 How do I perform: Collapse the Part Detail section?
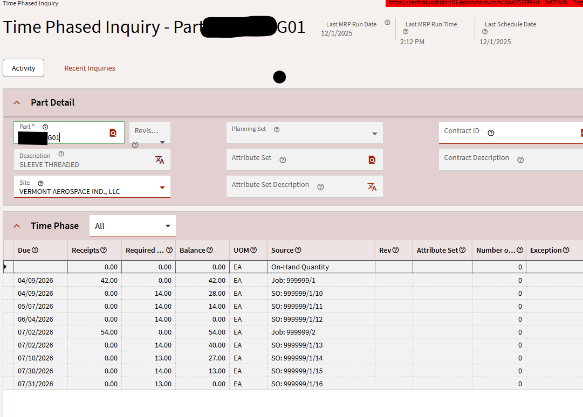16,102
